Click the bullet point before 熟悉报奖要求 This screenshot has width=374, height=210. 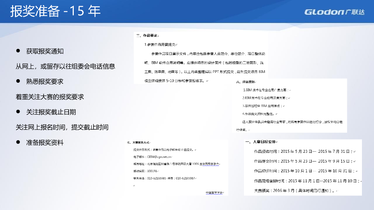click(17, 81)
